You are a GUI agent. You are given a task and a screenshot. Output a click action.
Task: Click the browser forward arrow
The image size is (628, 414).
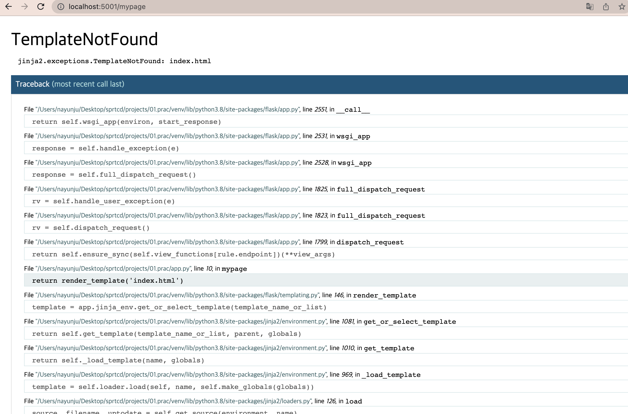[x=25, y=7]
